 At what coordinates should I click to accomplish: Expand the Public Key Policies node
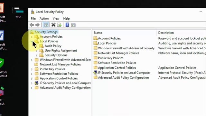click(x=32, y=69)
